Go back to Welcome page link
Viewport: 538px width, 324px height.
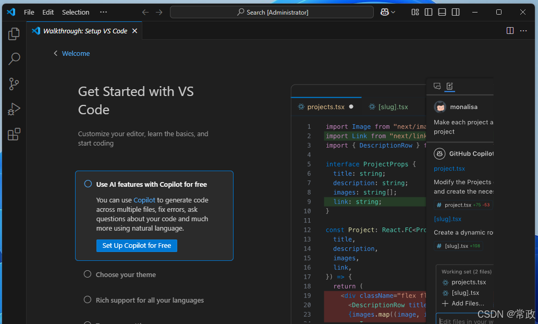tap(76, 54)
